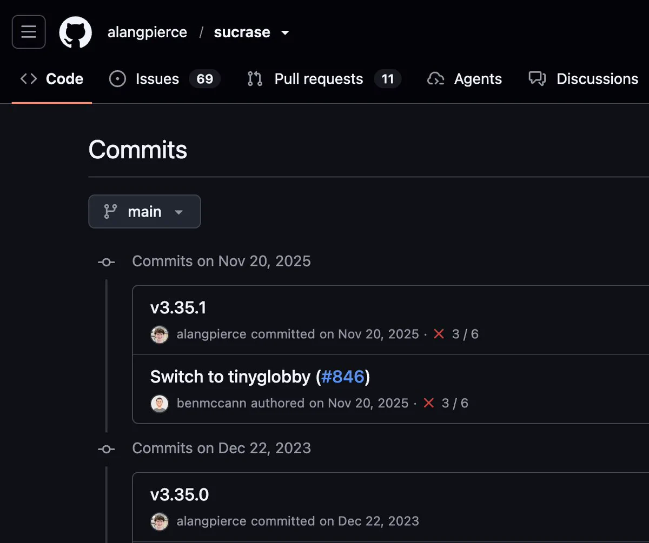Open pull request #846 link
This screenshot has height=543, width=649.
342,377
